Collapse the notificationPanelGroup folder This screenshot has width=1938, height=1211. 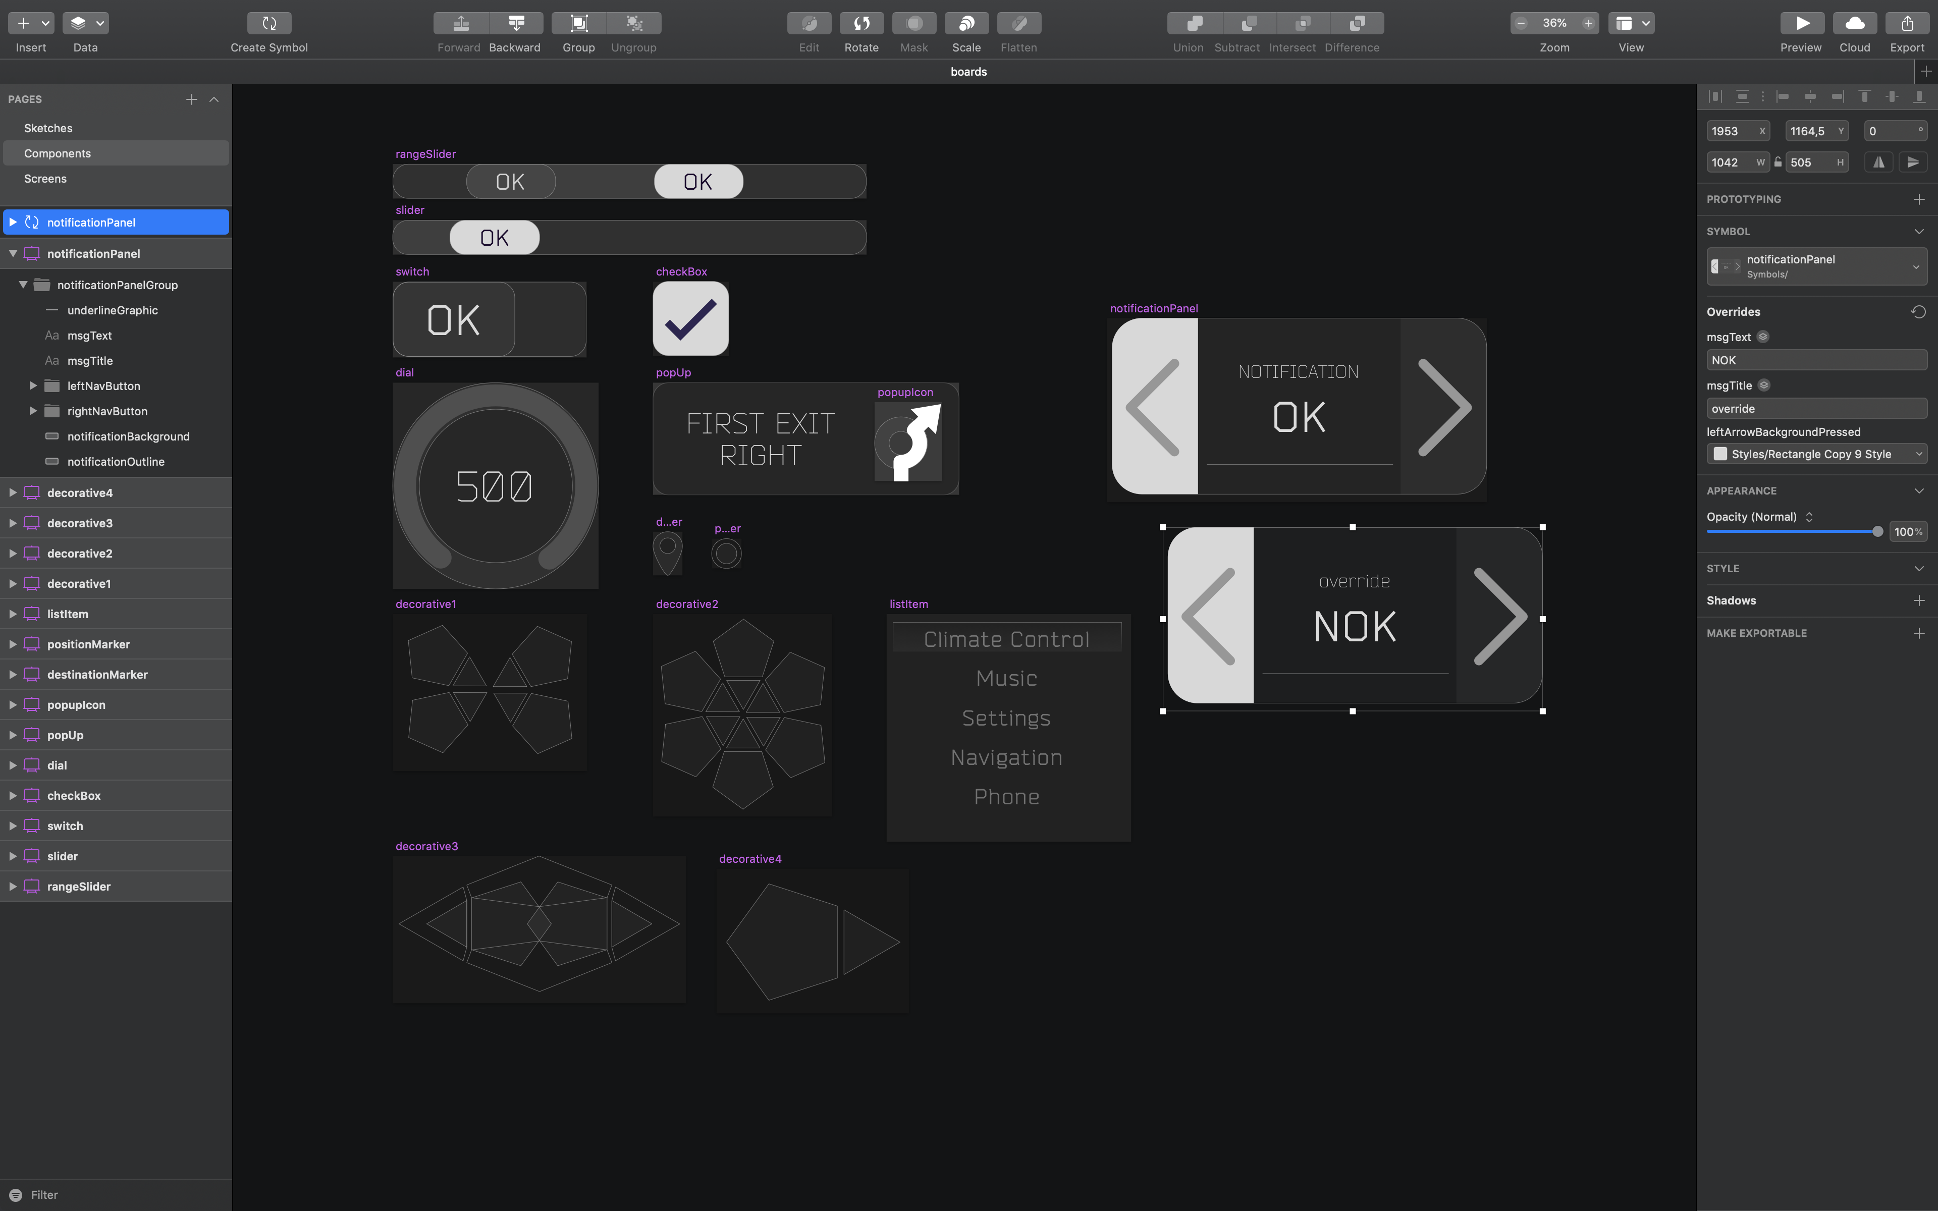pos(23,284)
